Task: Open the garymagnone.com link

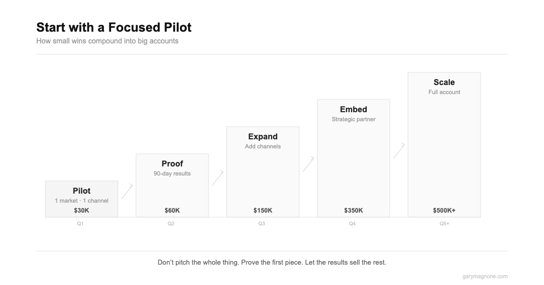Action: click(485, 276)
